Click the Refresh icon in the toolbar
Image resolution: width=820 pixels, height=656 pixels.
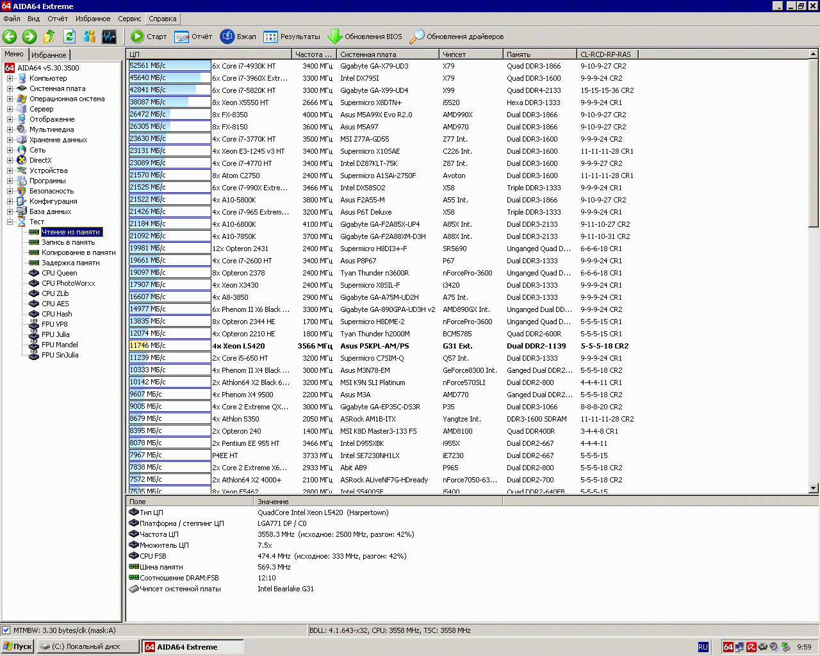coord(69,37)
